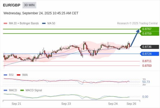Click the 30 MIN timeframe badge
This screenshot has height=108, width=160.
pos(29,5)
